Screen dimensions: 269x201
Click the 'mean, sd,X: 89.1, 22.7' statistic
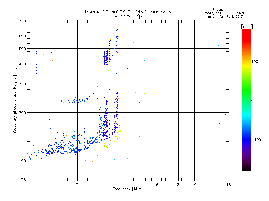(224, 17)
